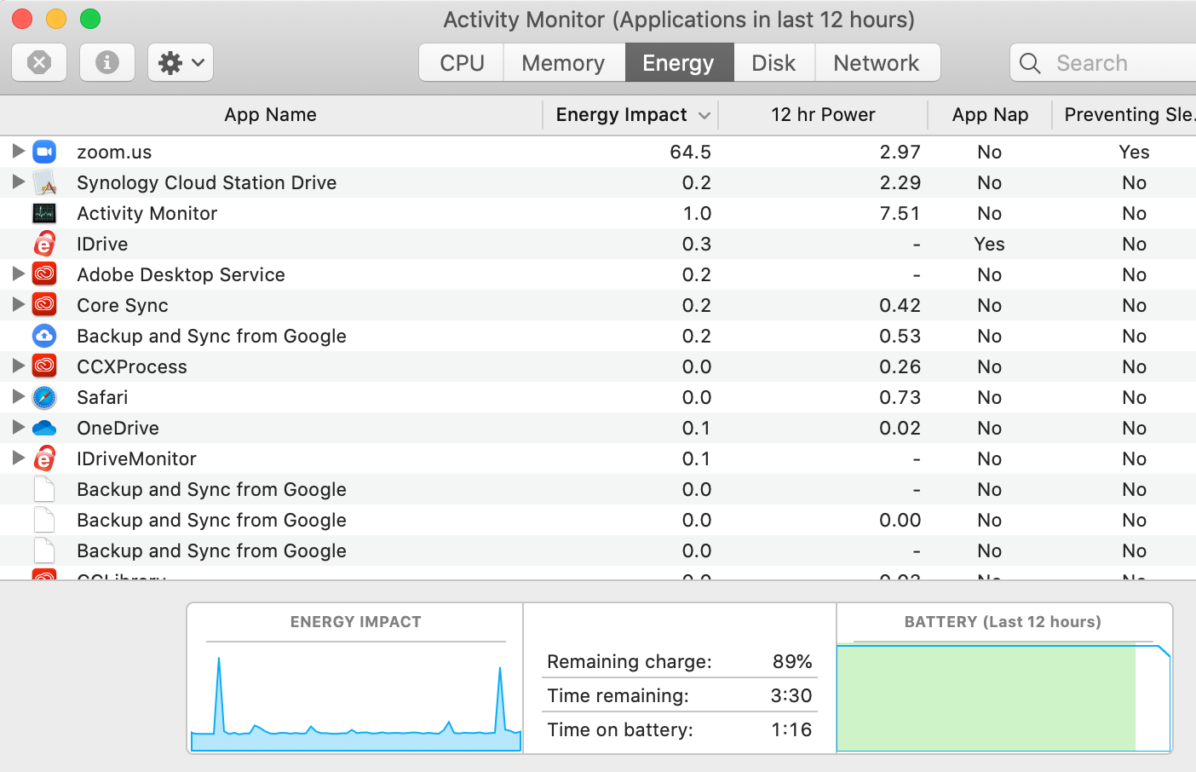Click the IDriveMonitor app icon
1196x772 pixels.
coord(44,458)
